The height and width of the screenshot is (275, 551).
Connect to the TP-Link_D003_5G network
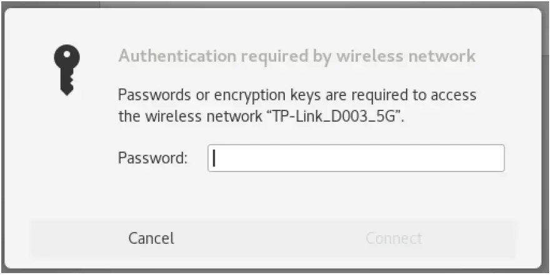click(394, 238)
